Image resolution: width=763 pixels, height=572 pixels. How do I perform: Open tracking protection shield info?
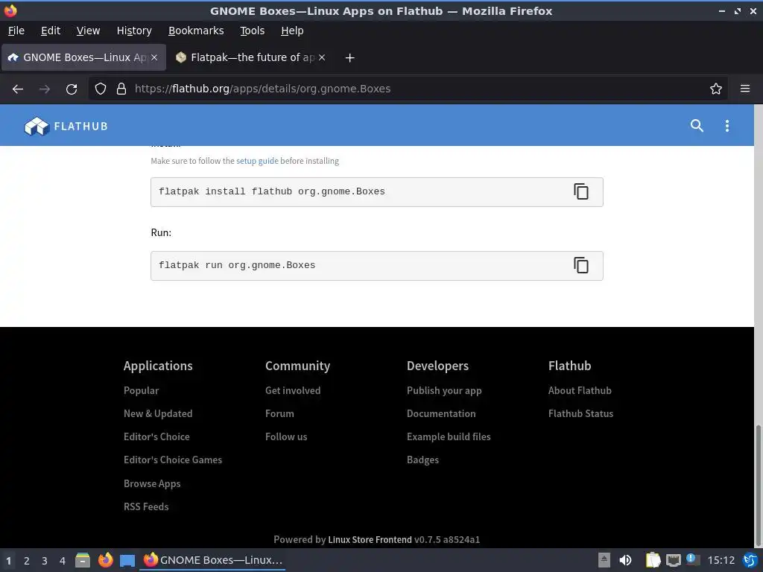pyautogui.click(x=101, y=89)
